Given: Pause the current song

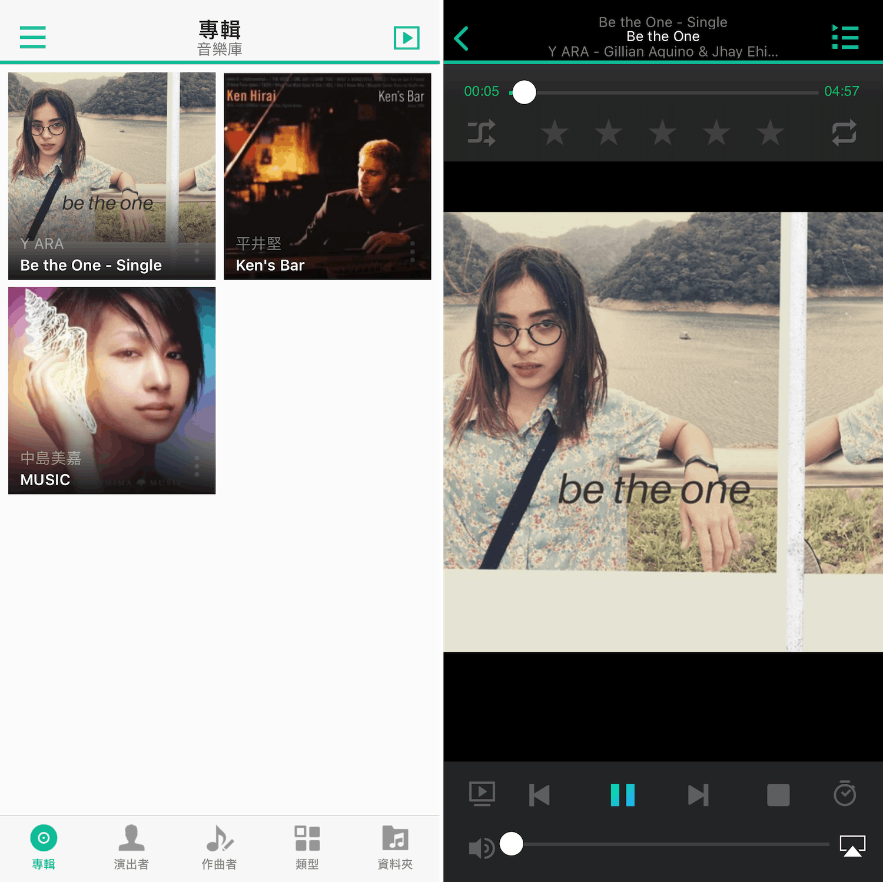Looking at the screenshot, I should (x=623, y=795).
